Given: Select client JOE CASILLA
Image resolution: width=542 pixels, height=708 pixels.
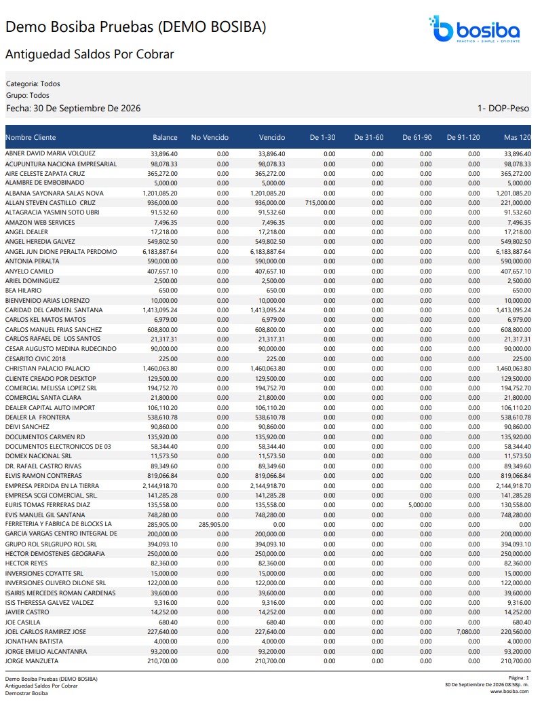Looking at the screenshot, I should (x=22, y=622).
